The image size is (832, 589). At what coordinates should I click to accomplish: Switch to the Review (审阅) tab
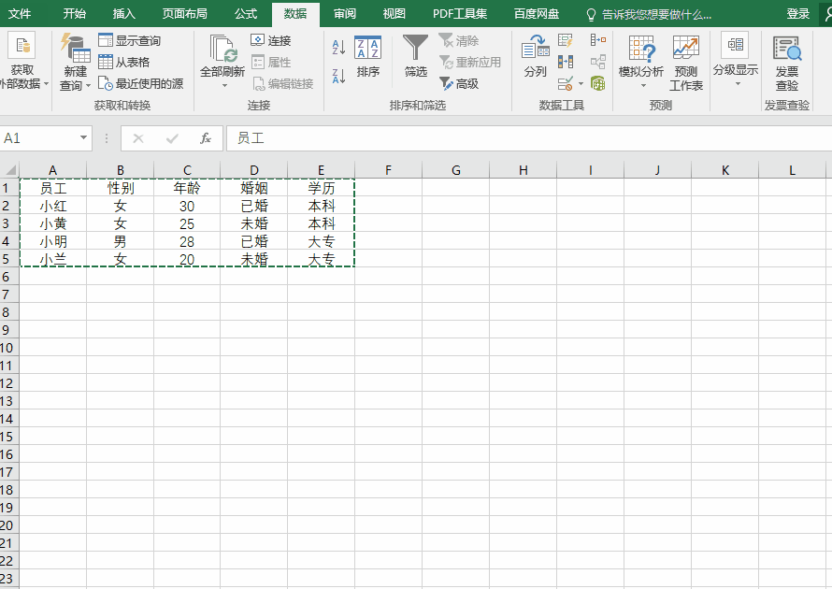(x=345, y=14)
